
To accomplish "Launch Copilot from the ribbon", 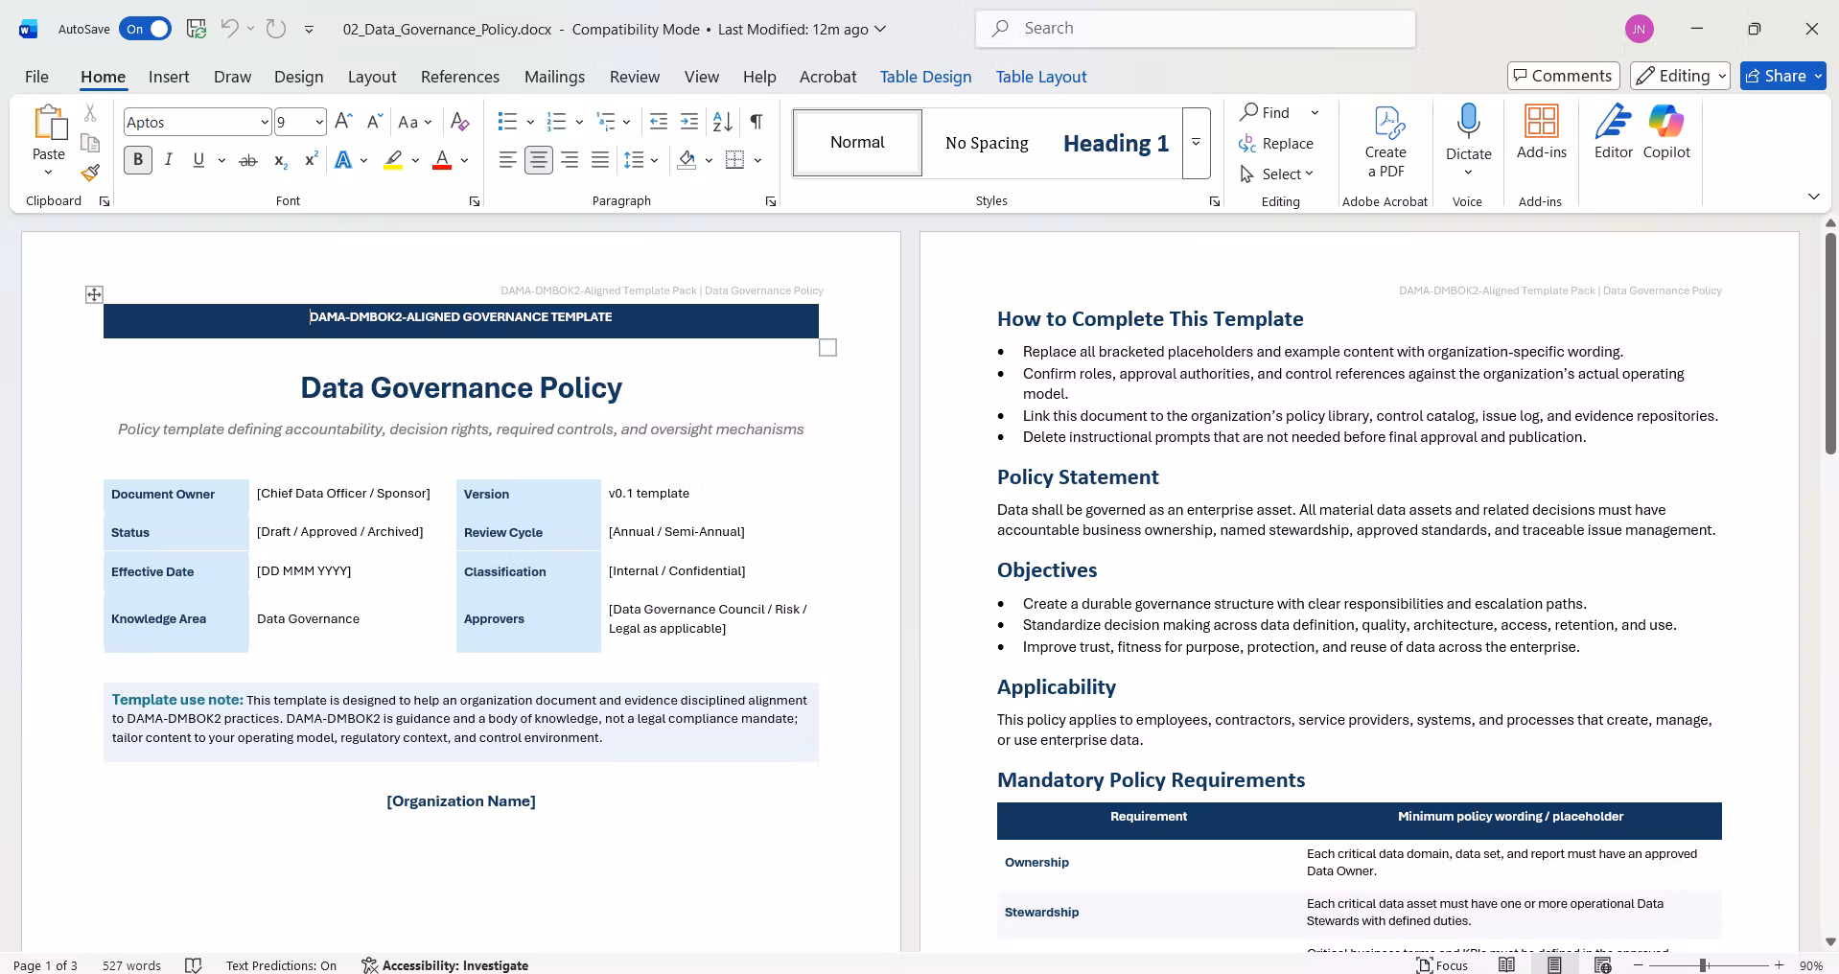I will click(x=1666, y=132).
